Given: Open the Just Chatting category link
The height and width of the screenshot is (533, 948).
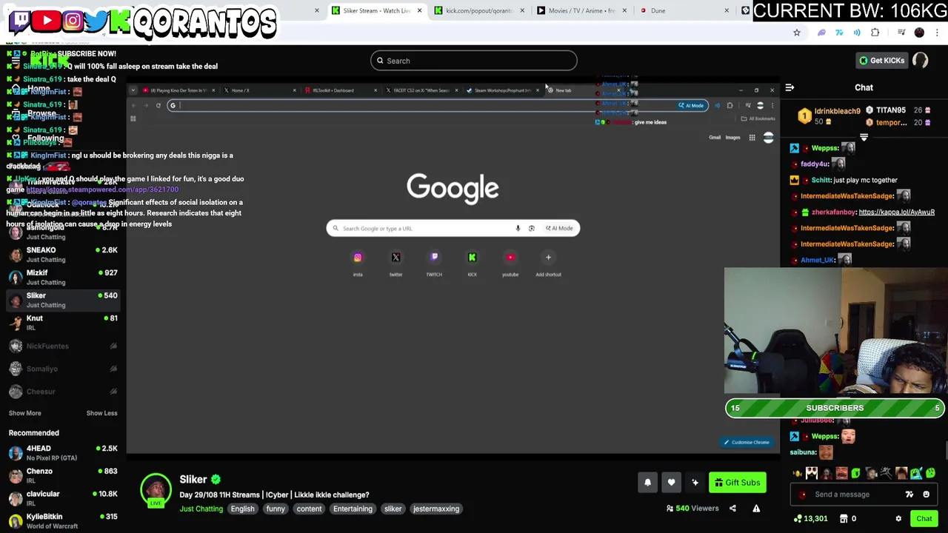Looking at the screenshot, I should pyautogui.click(x=201, y=509).
